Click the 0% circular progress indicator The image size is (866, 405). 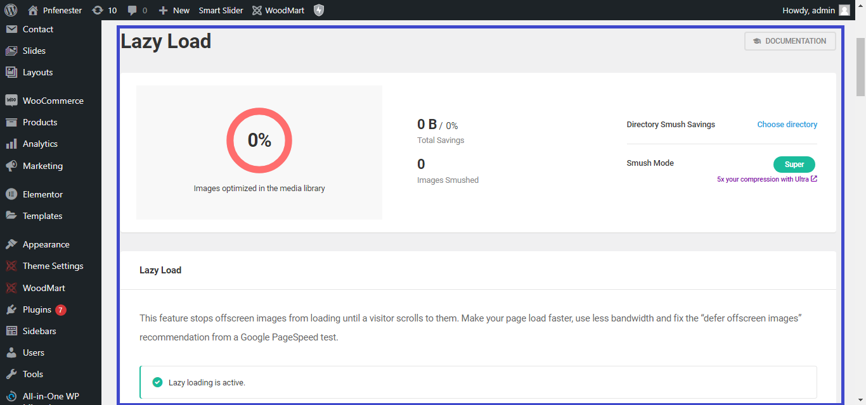[x=259, y=140]
